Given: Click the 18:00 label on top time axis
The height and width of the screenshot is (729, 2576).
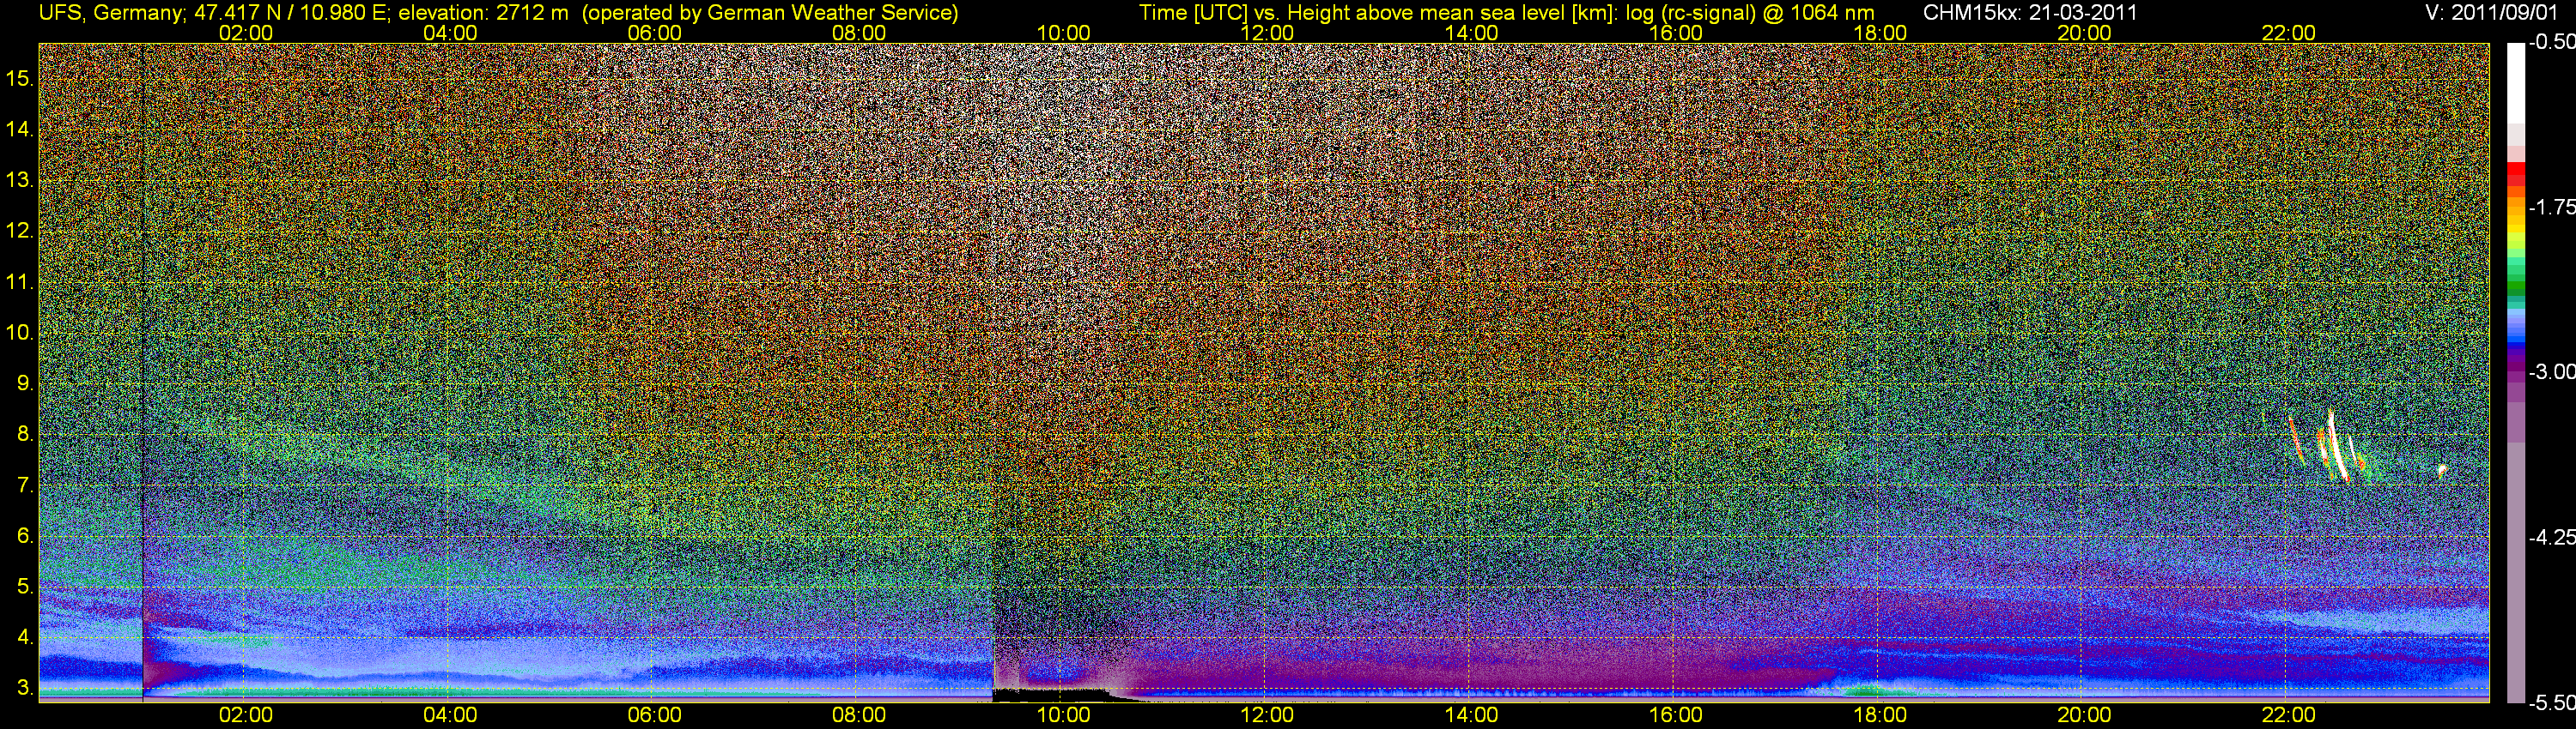Looking at the screenshot, I should tap(1880, 33).
